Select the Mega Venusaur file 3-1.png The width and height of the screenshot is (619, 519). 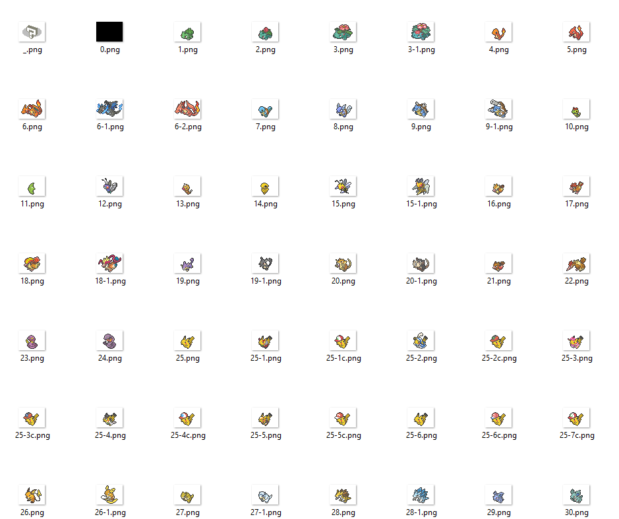(421, 31)
